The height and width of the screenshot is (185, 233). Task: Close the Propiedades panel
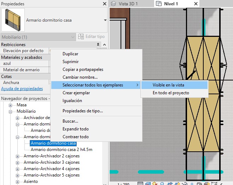(x=104, y=4)
